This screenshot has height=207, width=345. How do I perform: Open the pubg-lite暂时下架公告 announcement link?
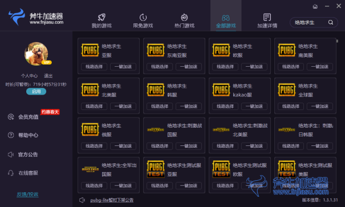click(112, 200)
